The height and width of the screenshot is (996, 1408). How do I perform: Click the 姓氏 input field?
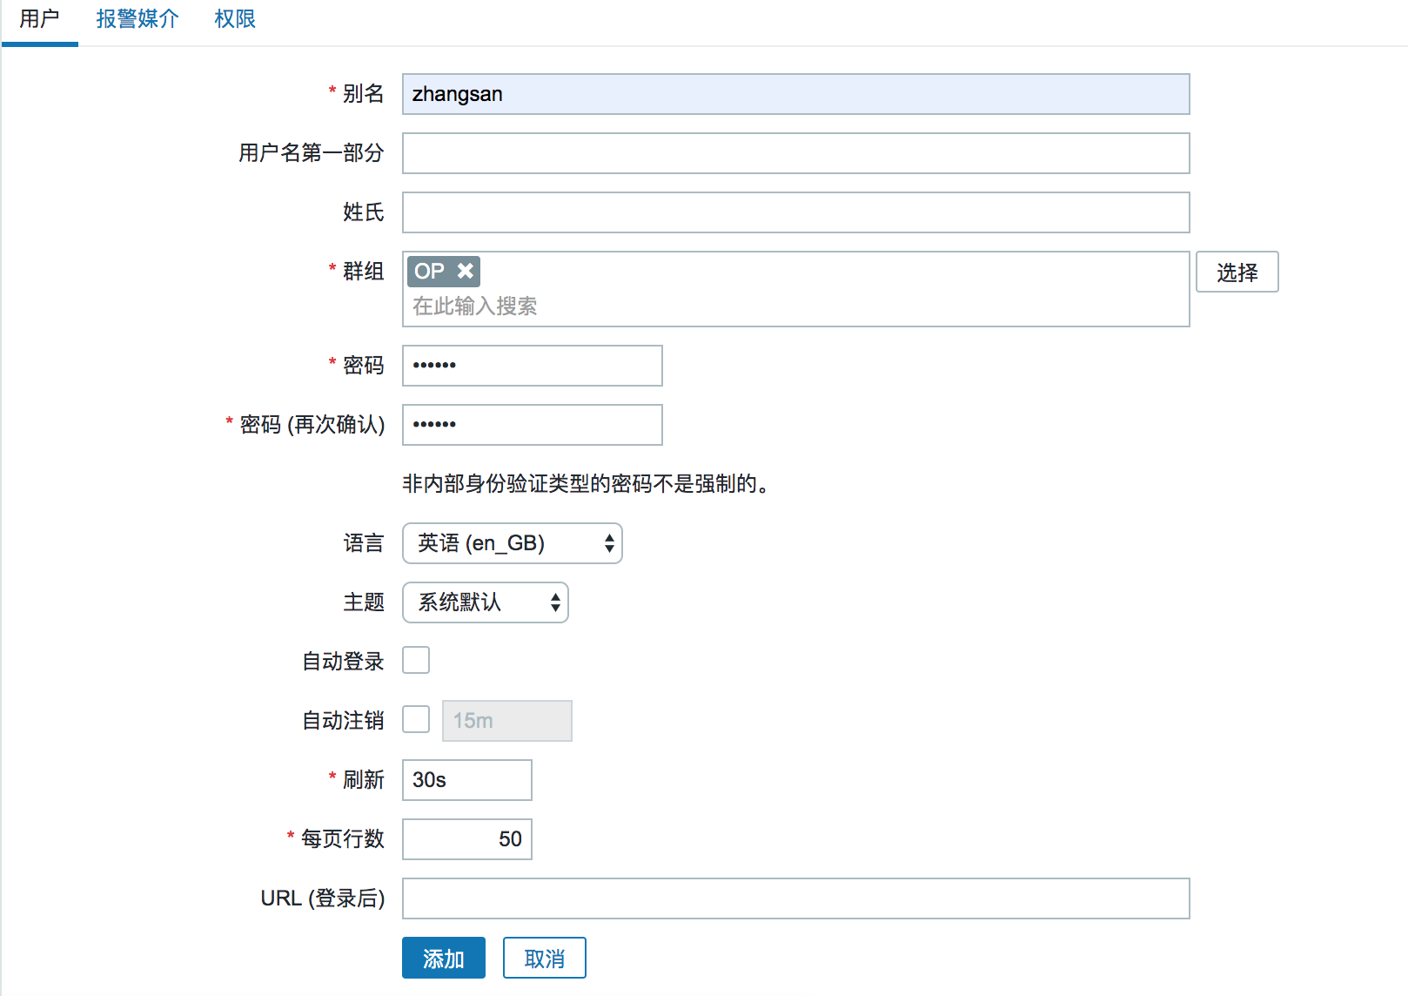pyautogui.click(x=796, y=212)
